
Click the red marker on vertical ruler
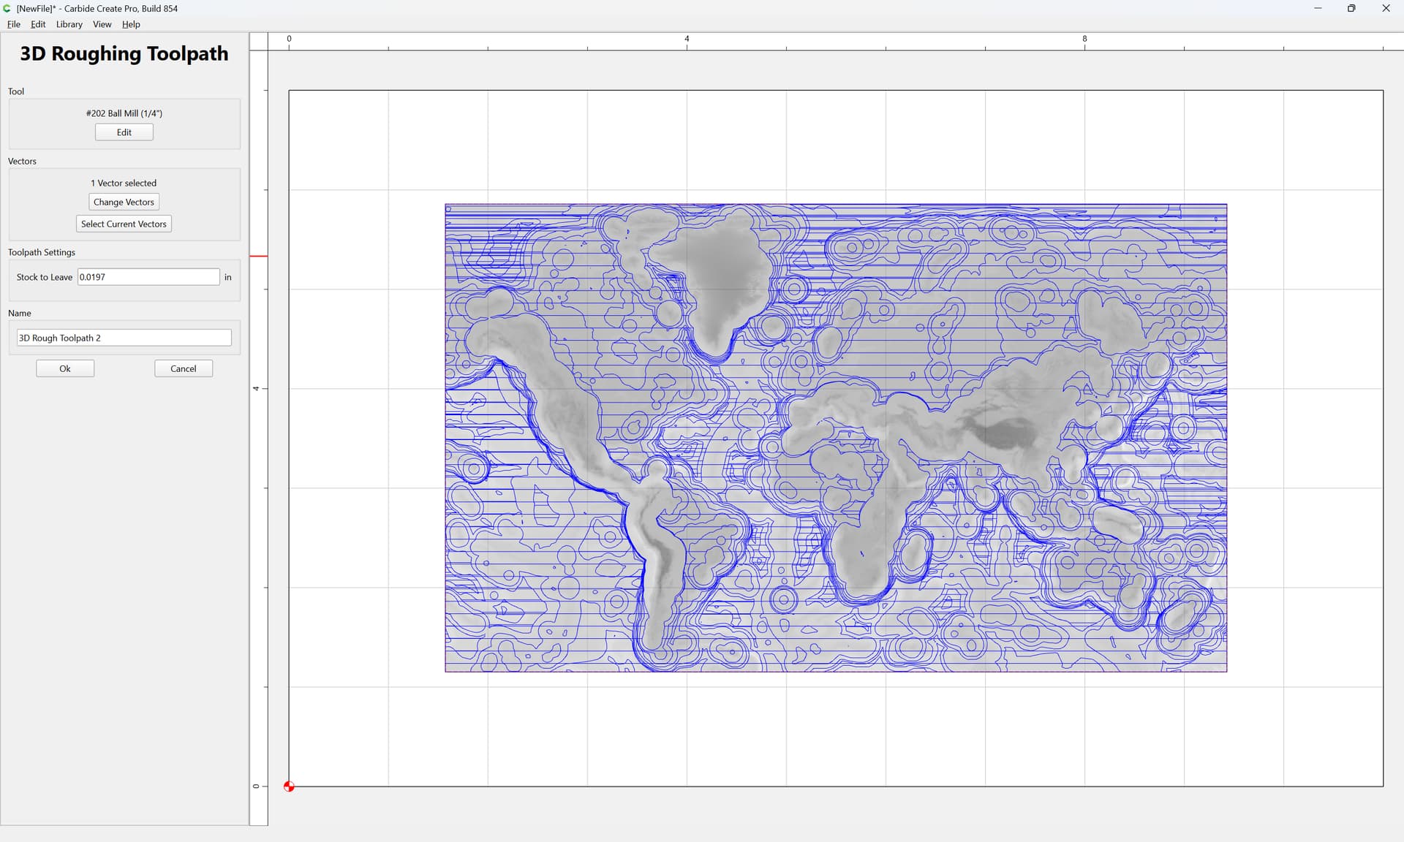click(x=259, y=256)
